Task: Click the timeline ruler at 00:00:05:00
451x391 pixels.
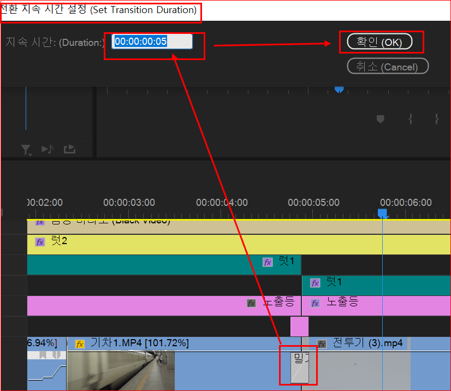Action: 313,203
